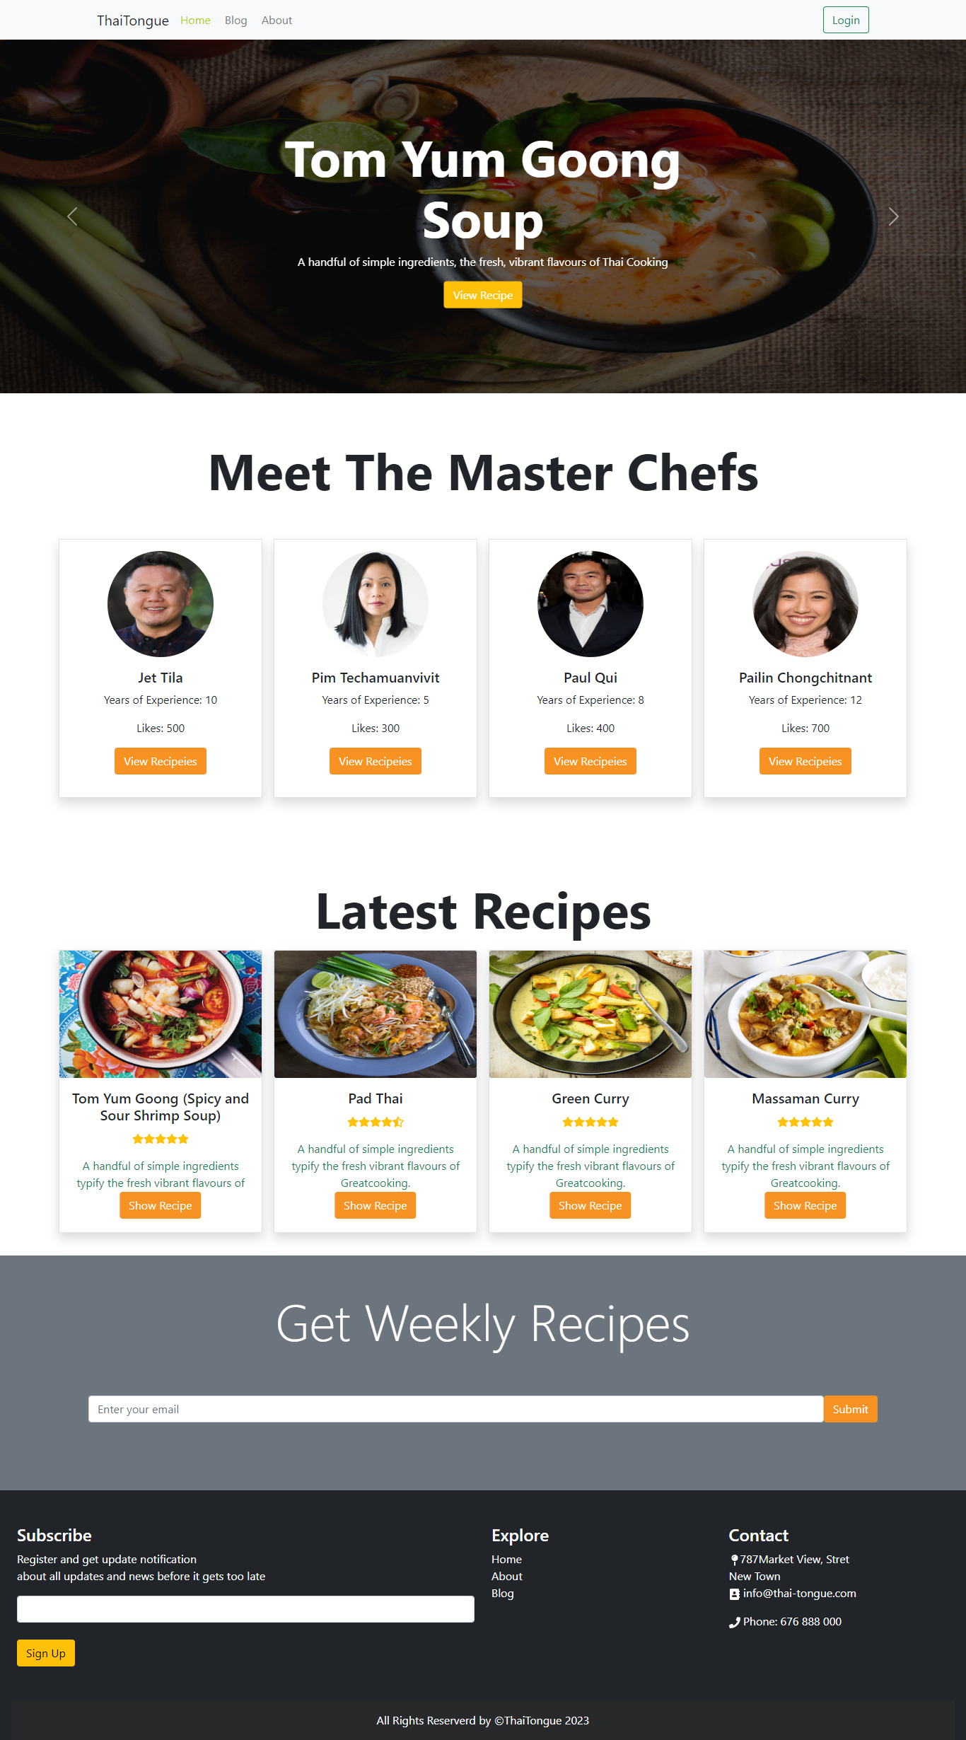Click the Green Curry star rating

tap(590, 1122)
